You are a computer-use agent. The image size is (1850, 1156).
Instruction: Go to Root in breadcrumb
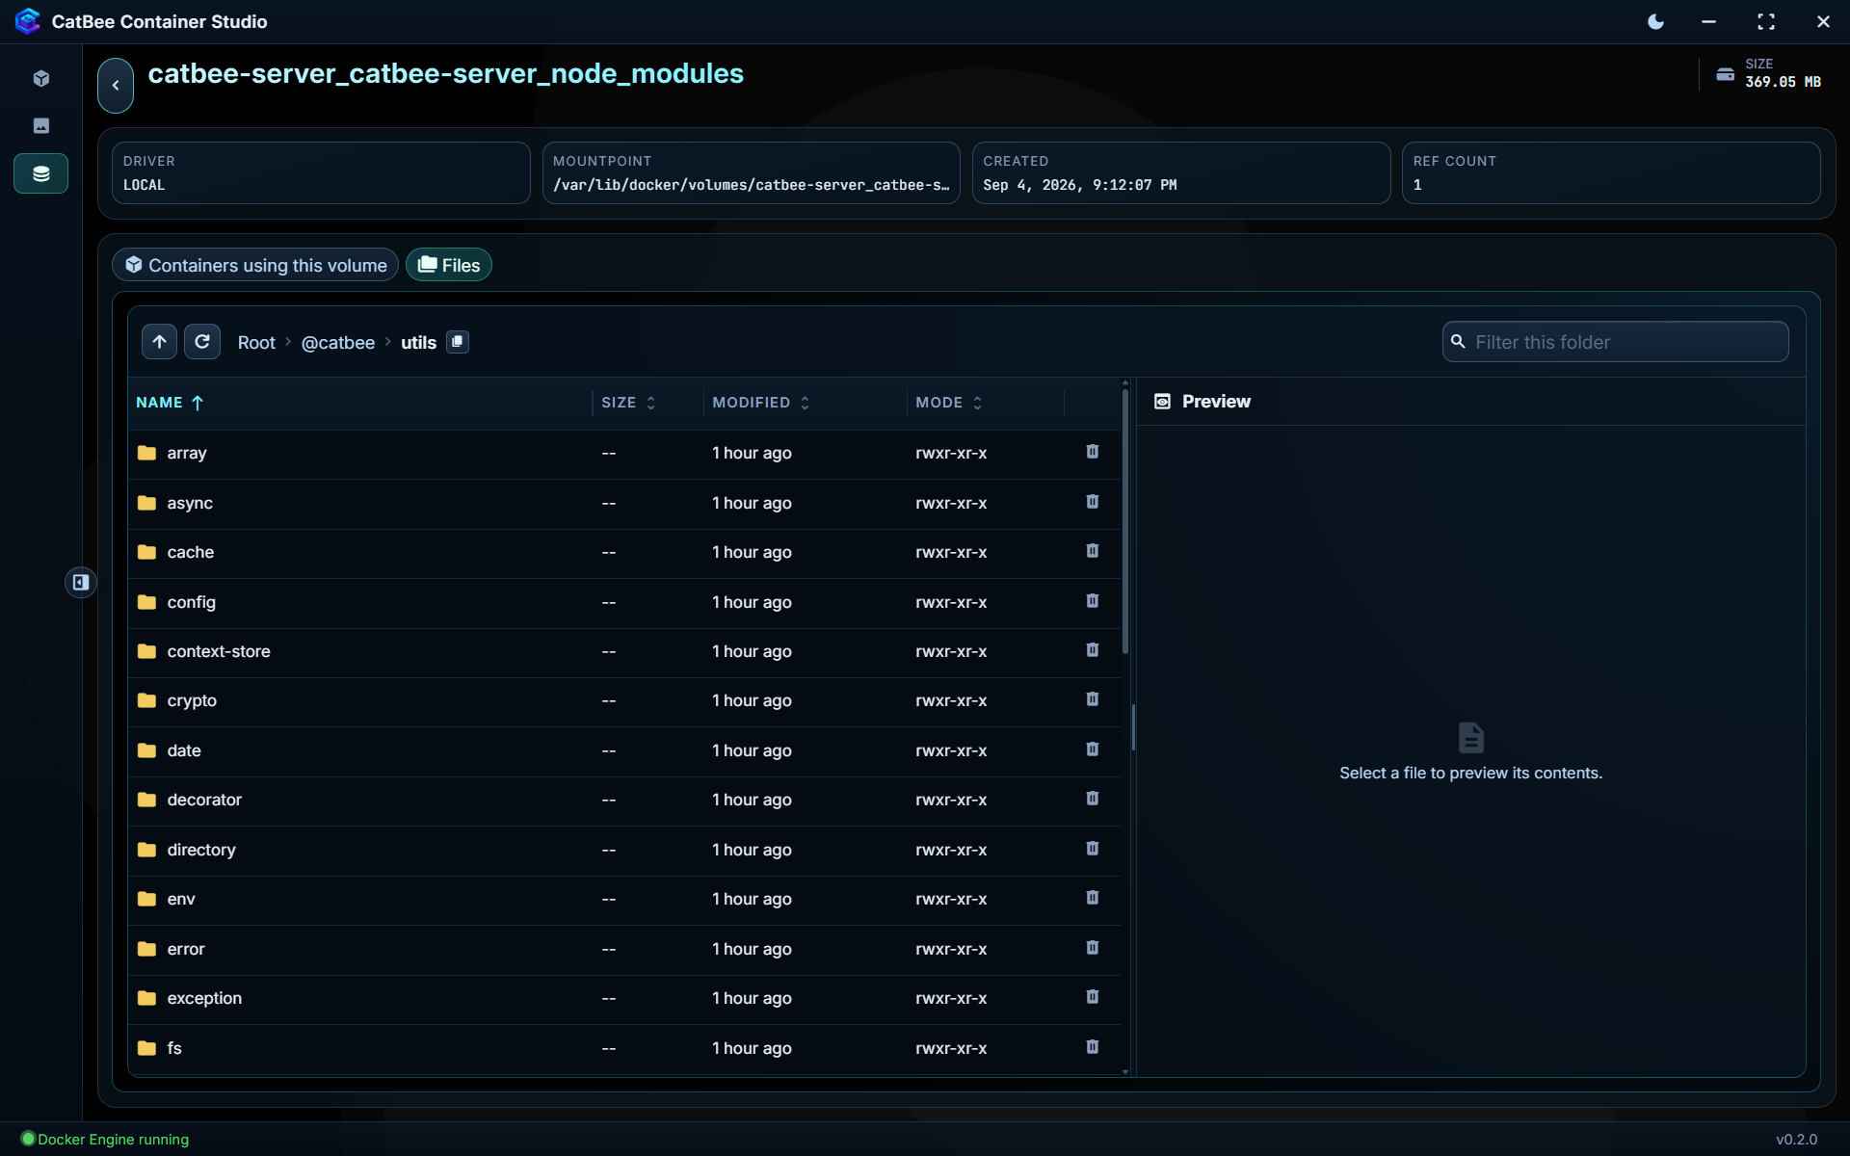click(256, 343)
